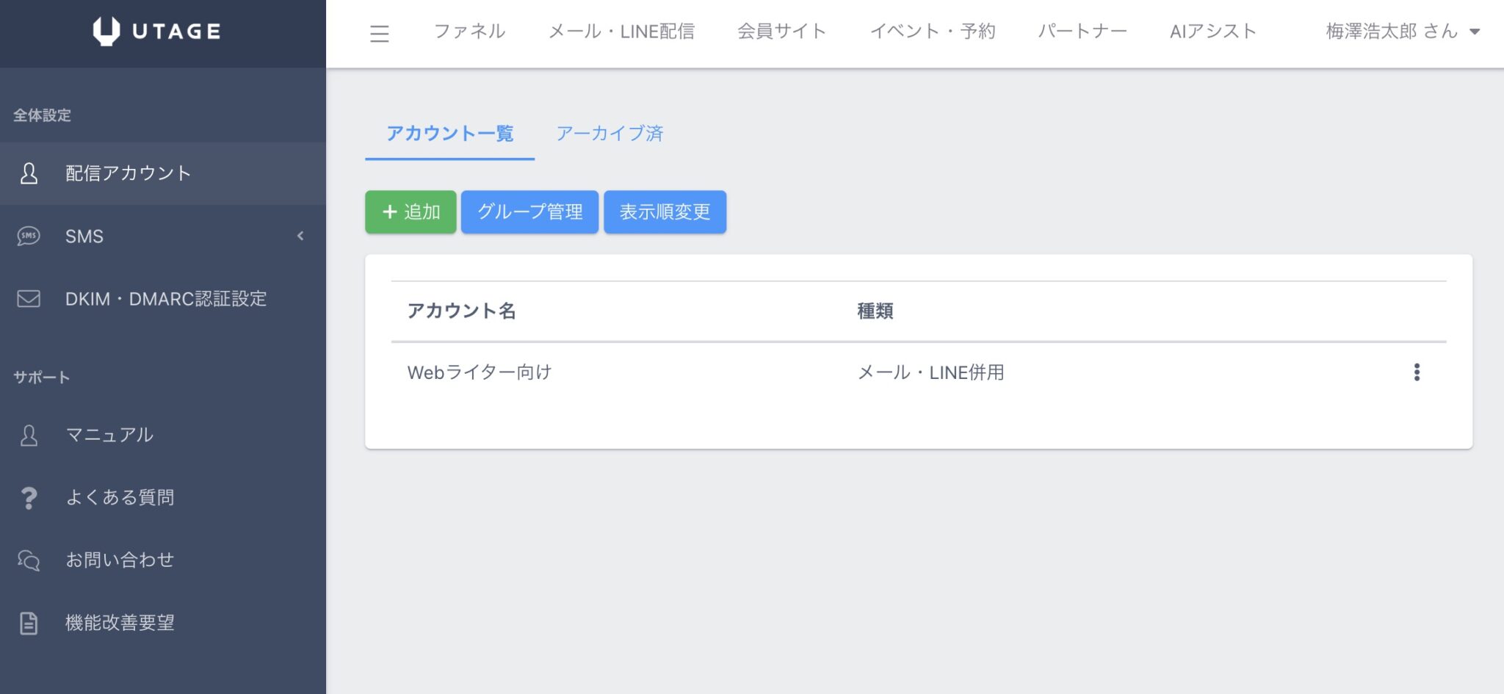Click the よくある質問 question mark icon

coord(29,497)
